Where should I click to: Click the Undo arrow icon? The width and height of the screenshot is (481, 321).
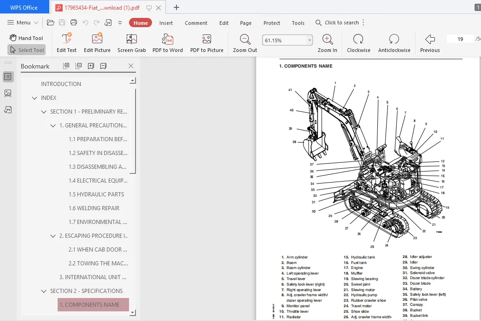(85, 23)
